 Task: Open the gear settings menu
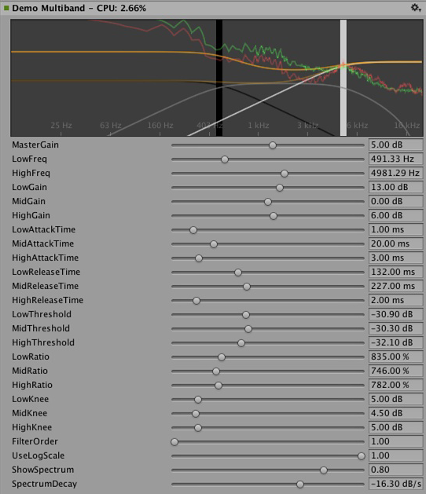pos(416,8)
